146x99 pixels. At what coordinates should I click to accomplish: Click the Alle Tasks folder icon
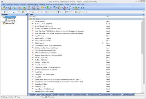coord(31,19)
